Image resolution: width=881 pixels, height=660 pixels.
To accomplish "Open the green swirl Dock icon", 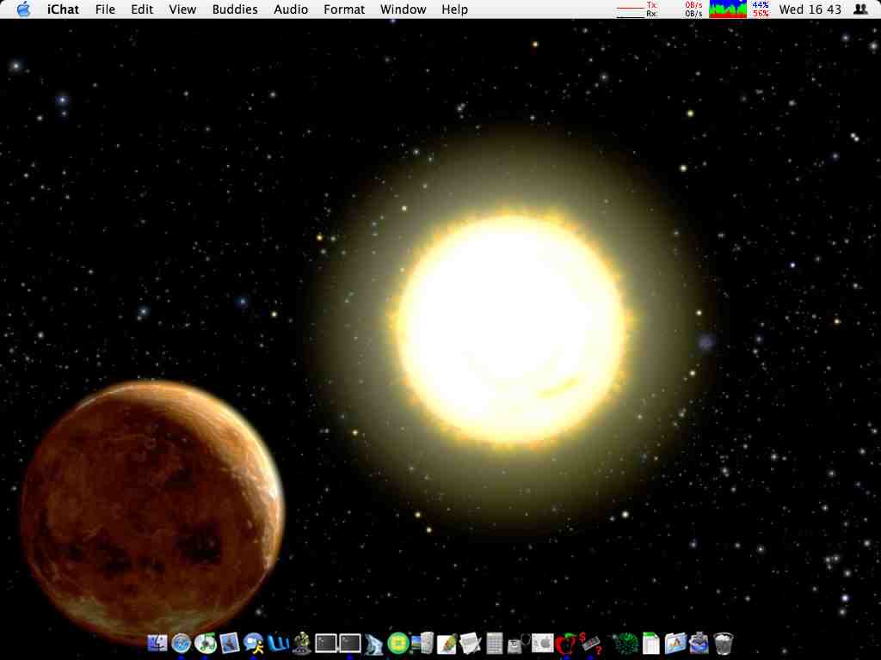I will (625, 643).
